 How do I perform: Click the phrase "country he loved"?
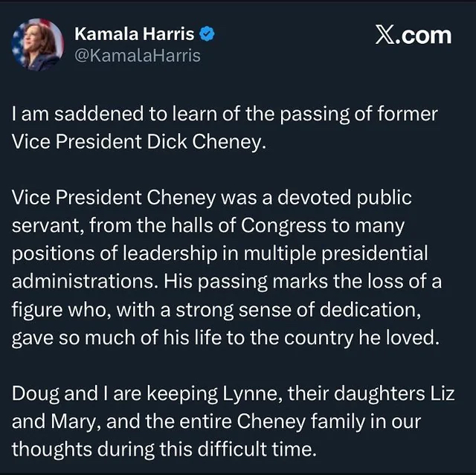(x=382, y=337)
